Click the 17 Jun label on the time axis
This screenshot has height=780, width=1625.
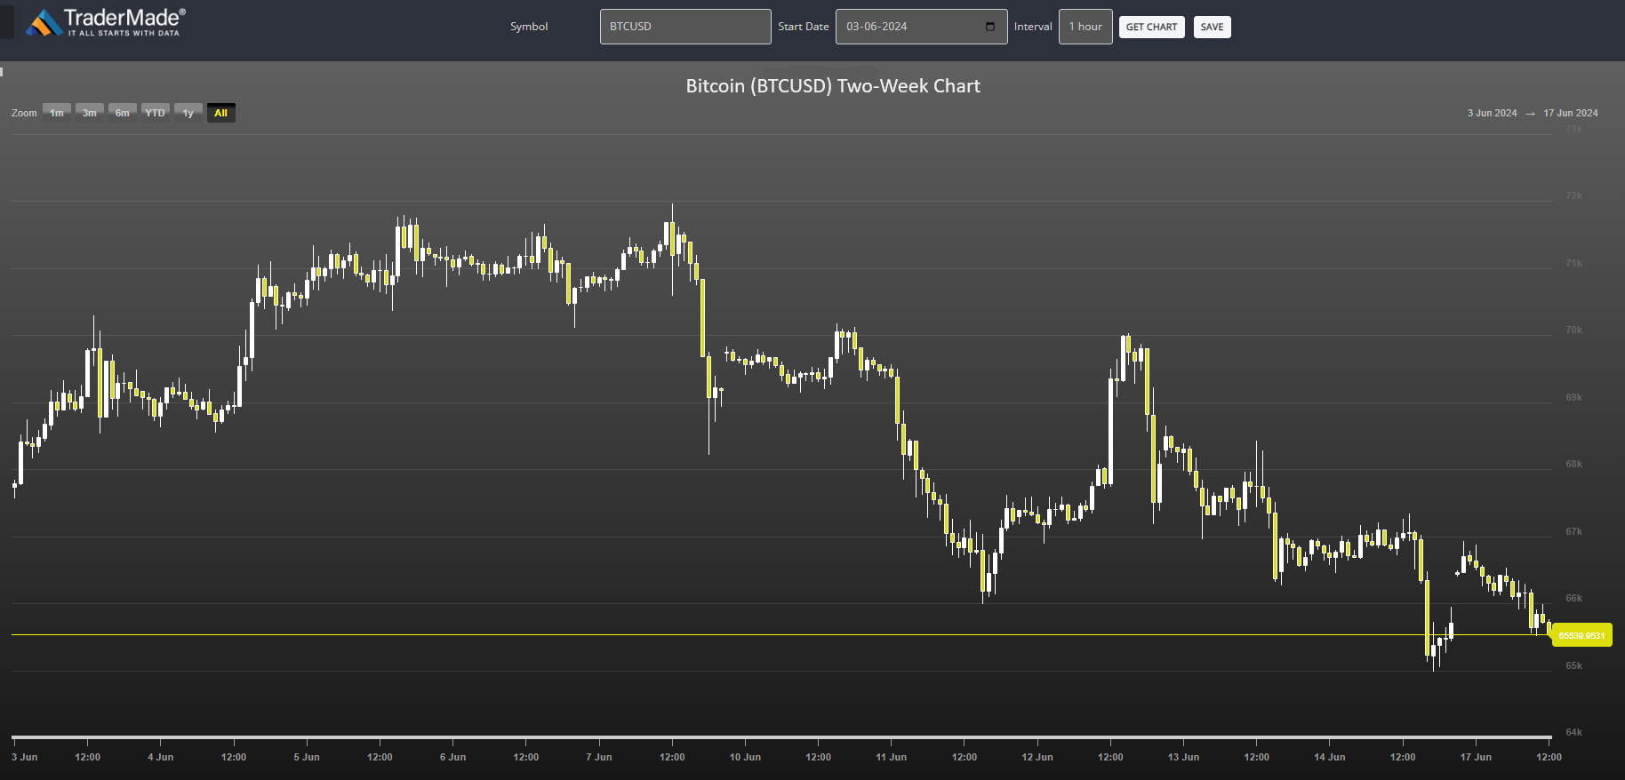pos(1476,757)
